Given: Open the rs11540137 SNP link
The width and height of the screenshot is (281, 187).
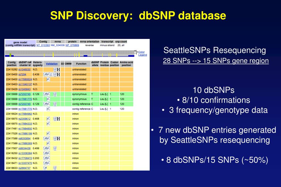Looking at the screenshot, I should [x=25, y=84].
